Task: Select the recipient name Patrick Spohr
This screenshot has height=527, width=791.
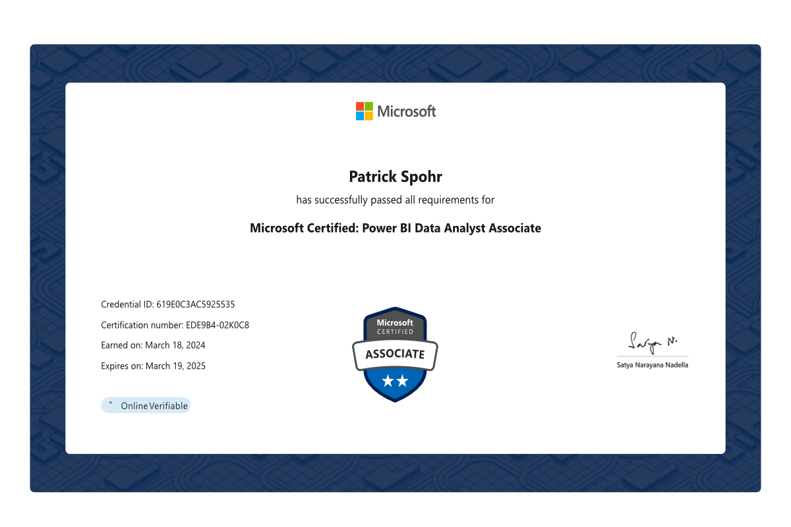Action: coord(395,177)
